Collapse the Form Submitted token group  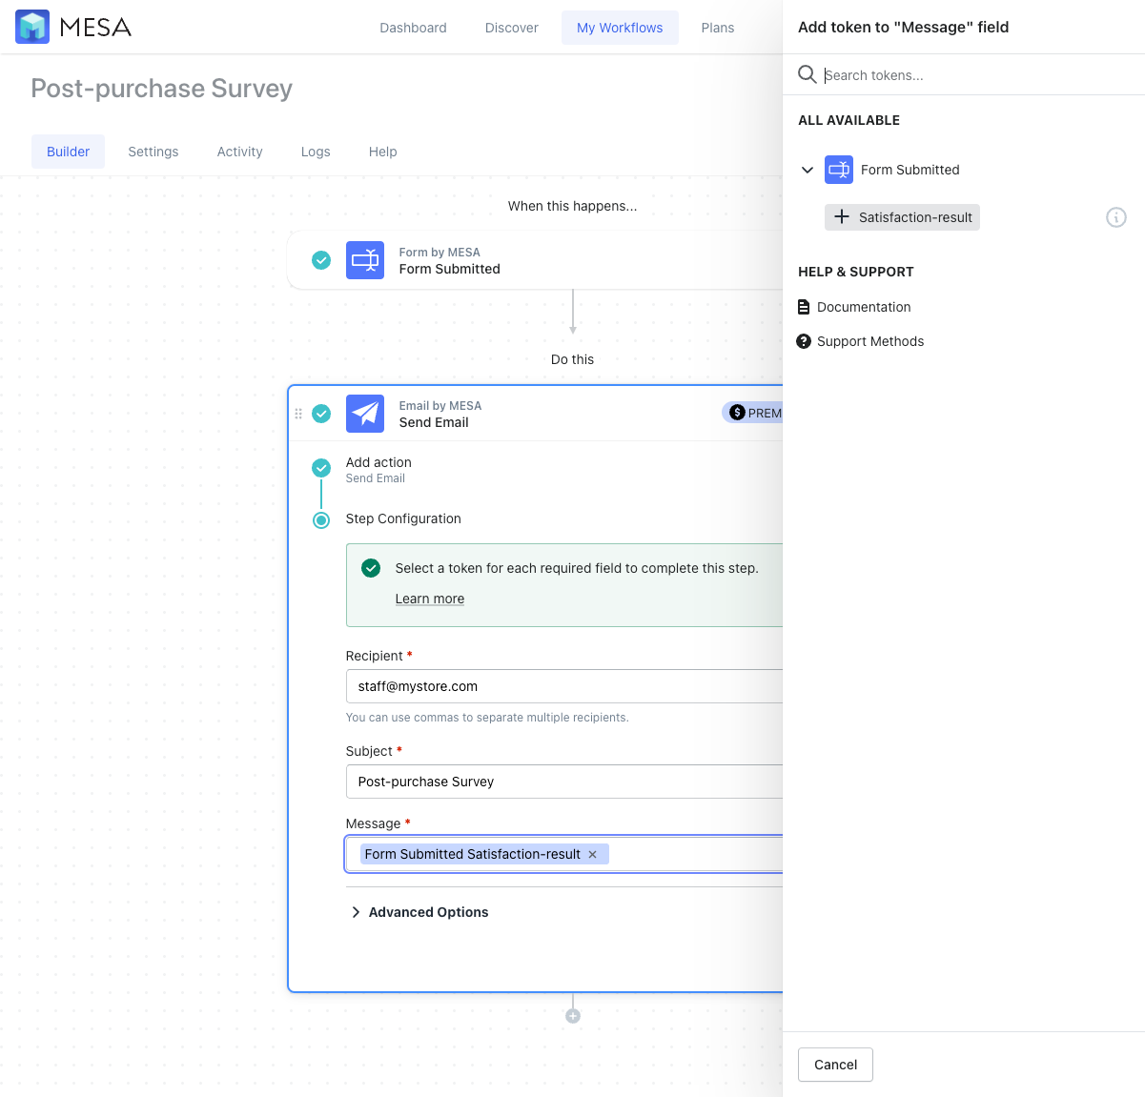808,170
